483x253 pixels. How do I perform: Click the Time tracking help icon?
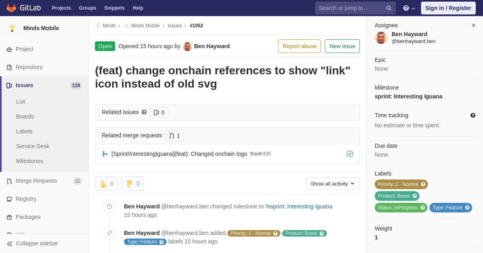coord(473,115)
